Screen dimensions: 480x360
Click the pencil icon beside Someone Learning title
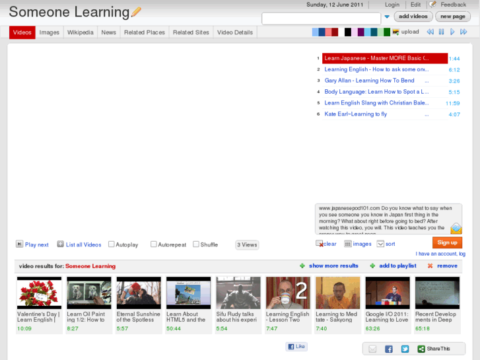[136, 13]
